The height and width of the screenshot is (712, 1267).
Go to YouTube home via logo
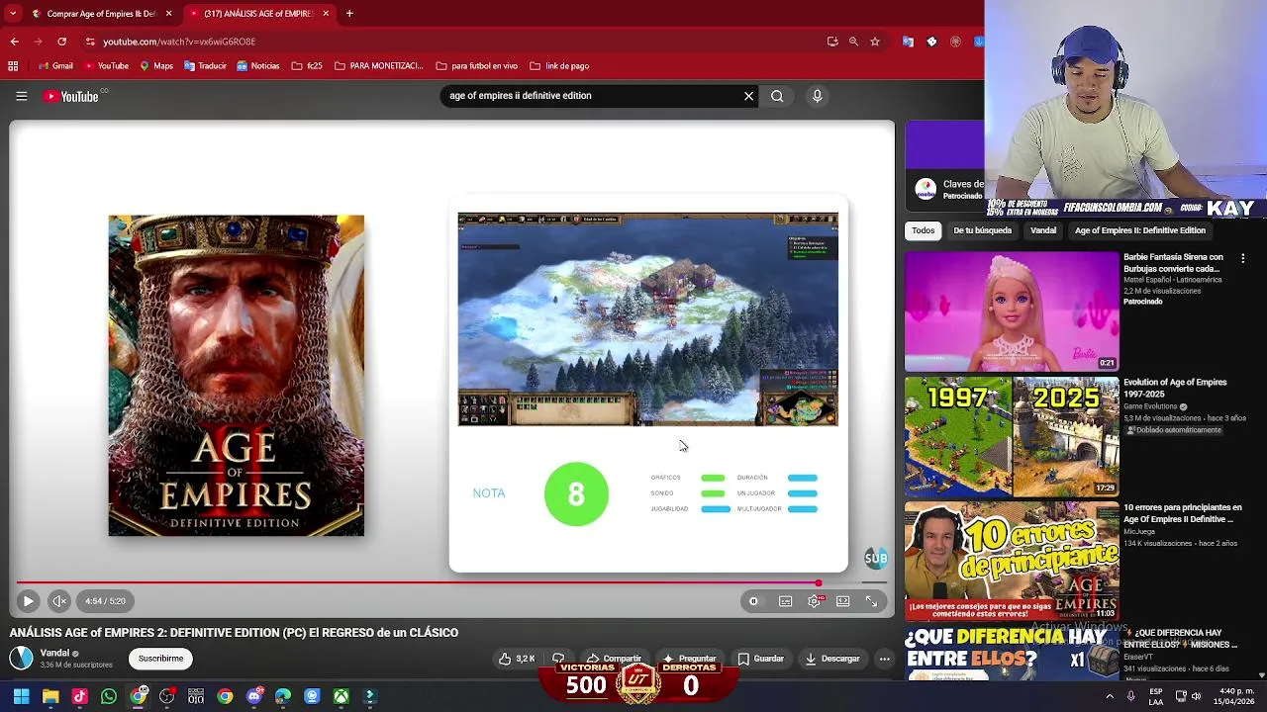click(x=70, y=96)
